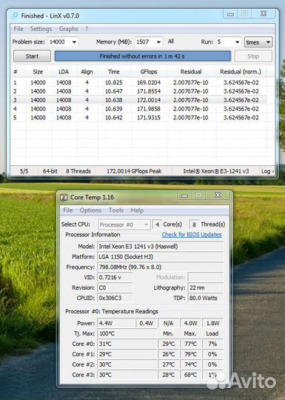This screenshot has width=285, height=400.
Task: Expand the Memory (MiB) dropdown
Action: pyautogui.click(x=158, y=41)
